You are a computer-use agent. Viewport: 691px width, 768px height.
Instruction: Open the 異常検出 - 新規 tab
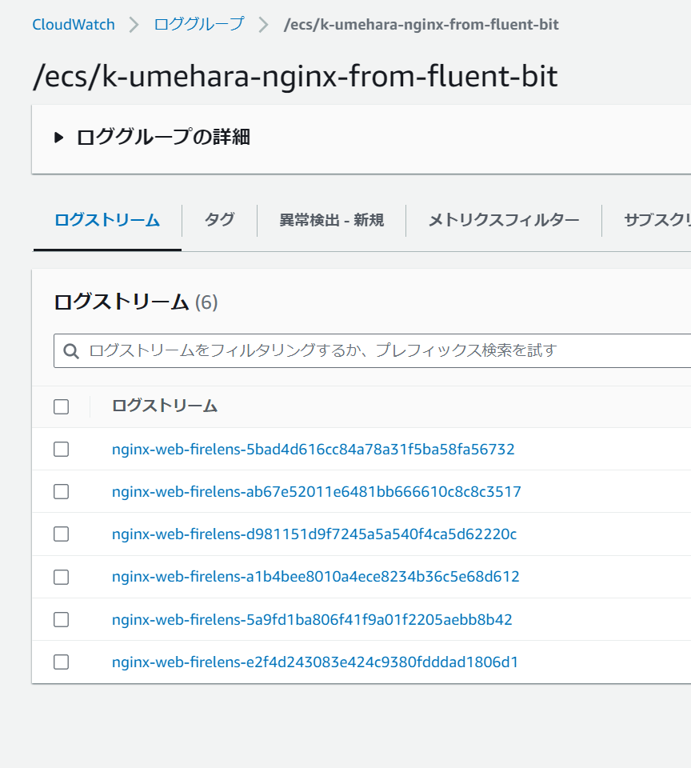328,220
